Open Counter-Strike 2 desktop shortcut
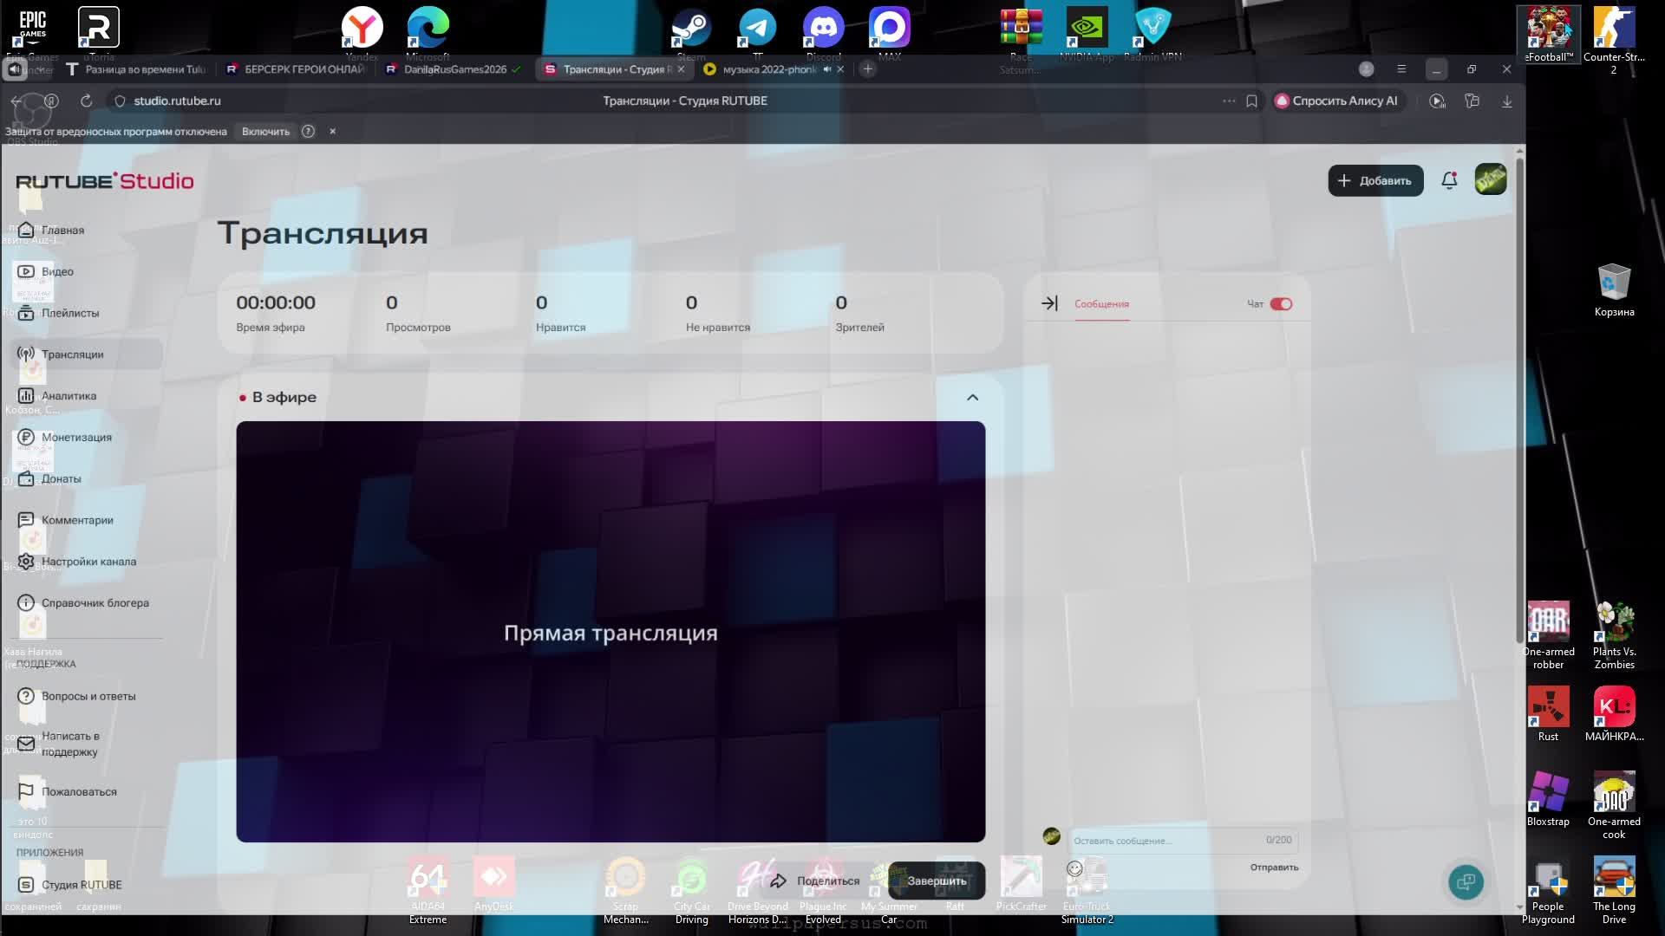 pyautogui.click(x=1614, y=40)
